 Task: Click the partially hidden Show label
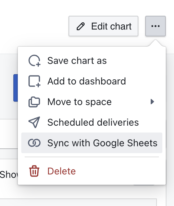pos(9,175)
